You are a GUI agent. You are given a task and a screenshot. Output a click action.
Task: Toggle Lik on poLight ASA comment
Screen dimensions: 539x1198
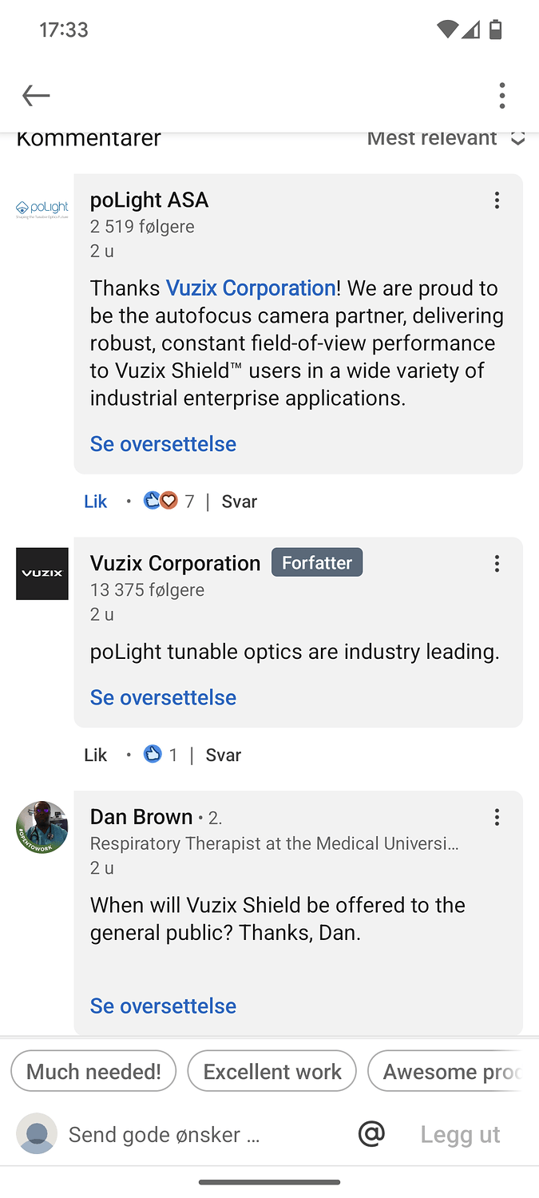pos(96,502)
